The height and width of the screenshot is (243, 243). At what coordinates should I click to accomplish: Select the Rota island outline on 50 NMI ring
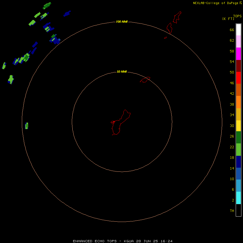pos(145,80)
